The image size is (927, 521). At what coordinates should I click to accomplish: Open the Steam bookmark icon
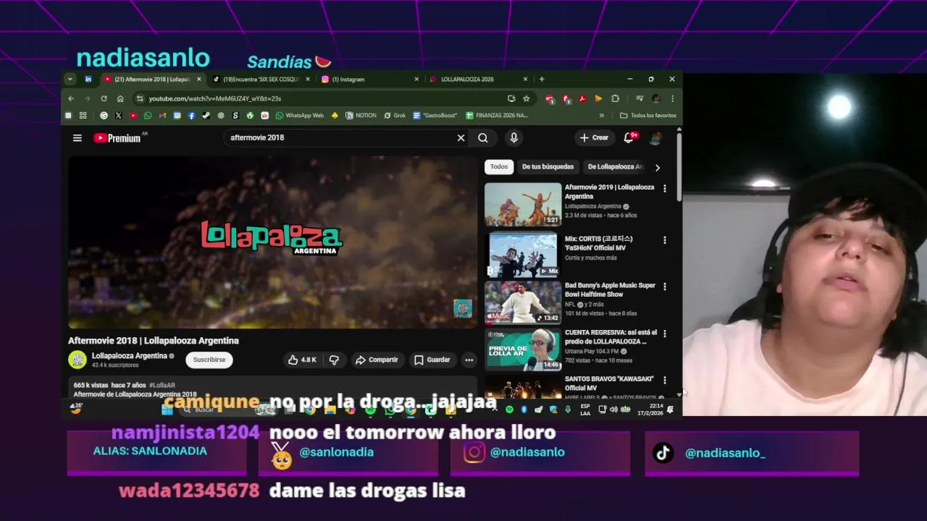(x=206, y=116)
